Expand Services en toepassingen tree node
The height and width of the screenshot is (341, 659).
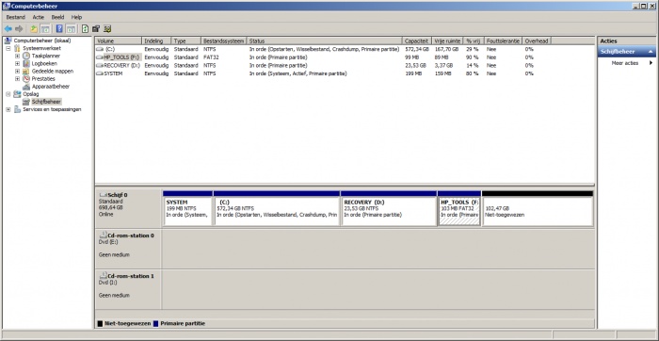point(8,109)
